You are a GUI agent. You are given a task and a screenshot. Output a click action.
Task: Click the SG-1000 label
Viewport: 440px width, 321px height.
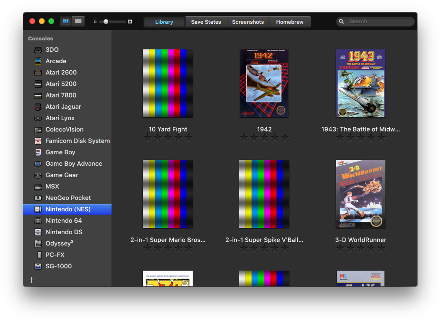pyautogui.click(x=59, y=266)
